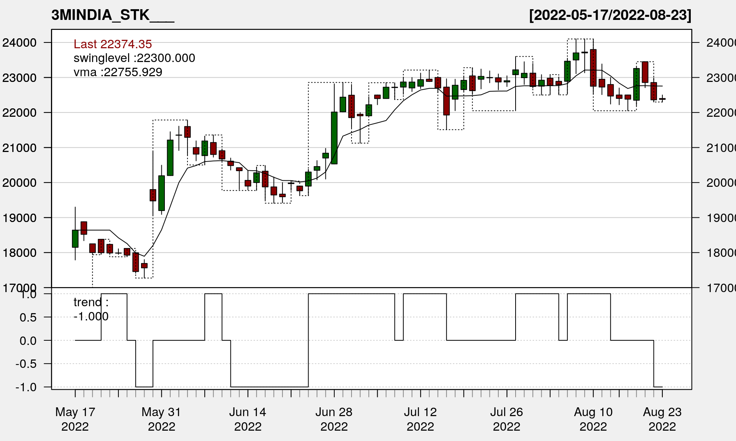Click the last small candle on Aug 23
736x441 pixels.
(x=662, y=99)
